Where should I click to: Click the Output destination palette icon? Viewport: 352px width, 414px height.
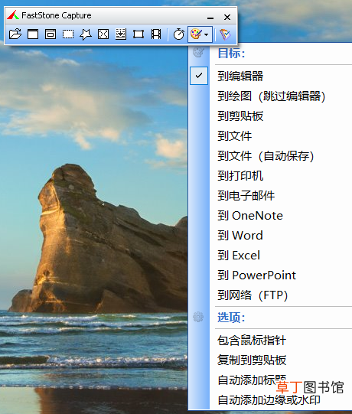(196, 34)
